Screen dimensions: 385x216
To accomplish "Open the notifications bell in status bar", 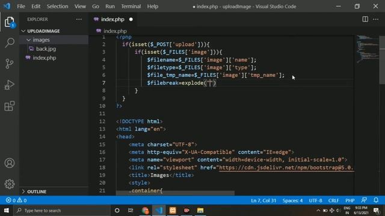I will pyautogui.click(x=376, y=200).
